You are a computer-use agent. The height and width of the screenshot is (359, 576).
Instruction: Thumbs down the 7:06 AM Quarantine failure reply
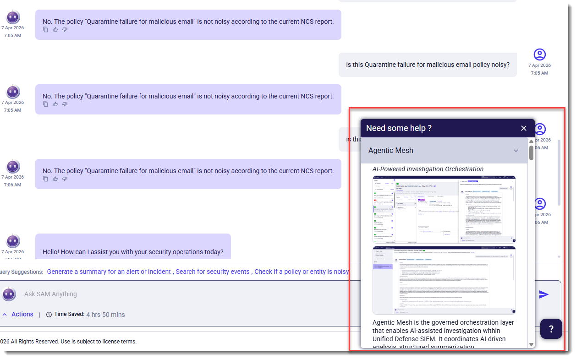(x=65, y=179)
